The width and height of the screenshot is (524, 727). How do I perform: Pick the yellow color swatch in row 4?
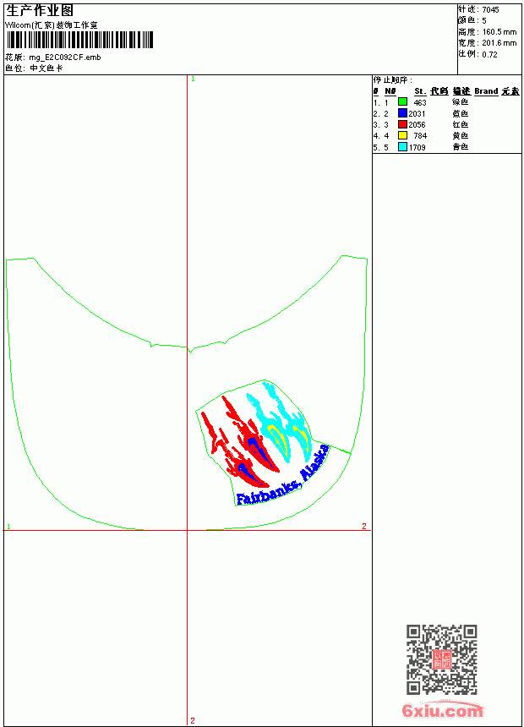coord(402,135)
